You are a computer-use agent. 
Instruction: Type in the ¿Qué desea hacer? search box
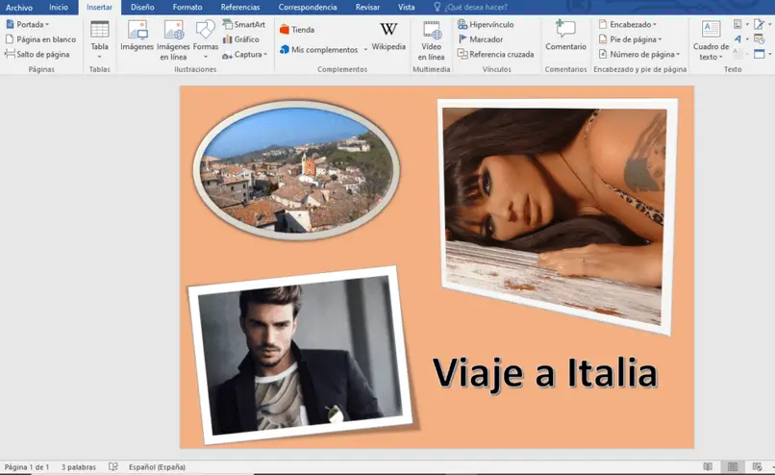(x=476, y=7)
